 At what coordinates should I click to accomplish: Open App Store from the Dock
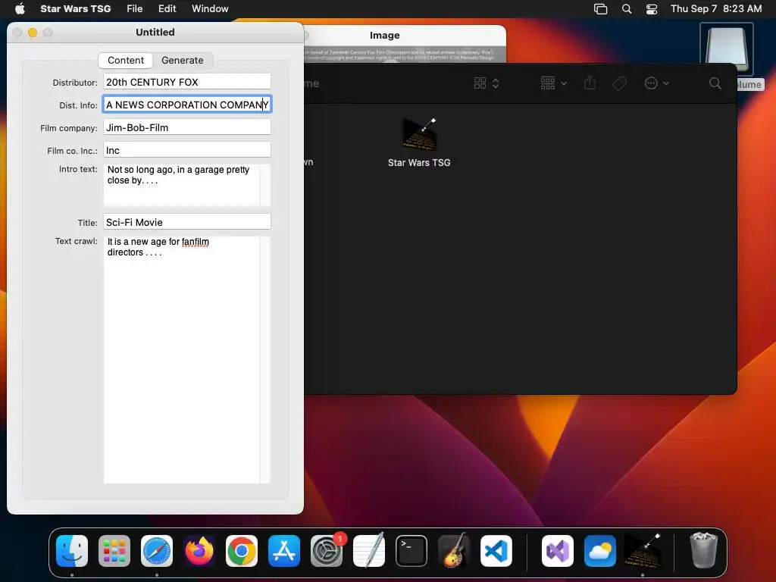click(284, 551)
